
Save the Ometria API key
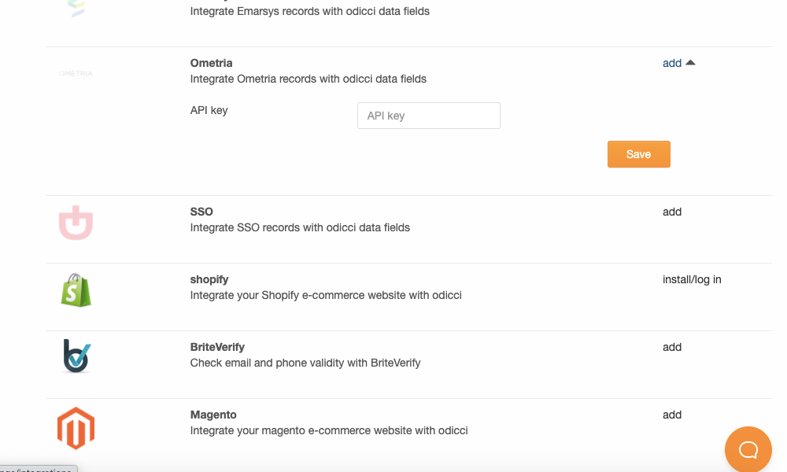[x=638, y=154]
